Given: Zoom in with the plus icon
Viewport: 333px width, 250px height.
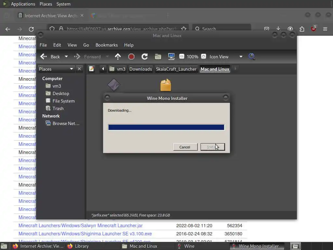Looking at the screenshot, I should [204, 56].
